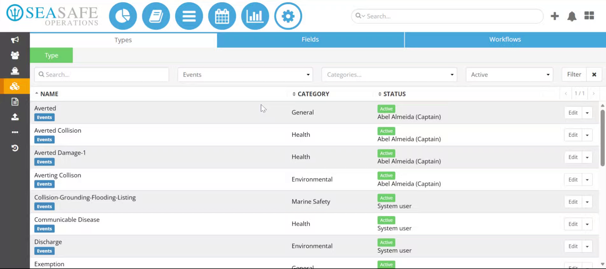The image size is (606, 269).
Task: Click the notification bell icon
Action: click(x=572, y=16)
